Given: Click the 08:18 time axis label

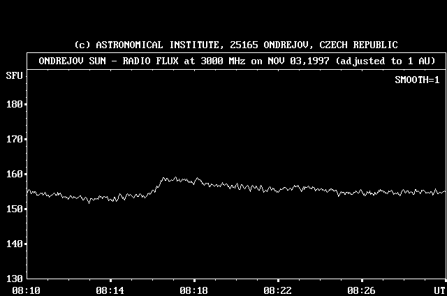Looking at the screenshot, I should 193,290.
